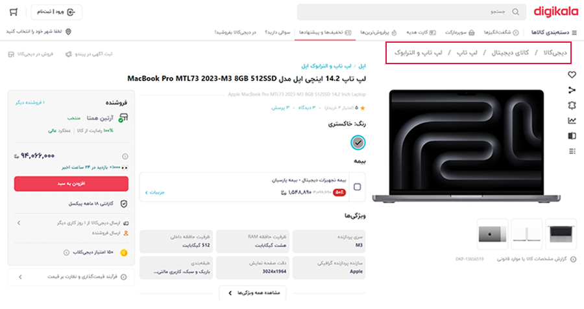Click the info icon for report product specs

pos(574,259)
